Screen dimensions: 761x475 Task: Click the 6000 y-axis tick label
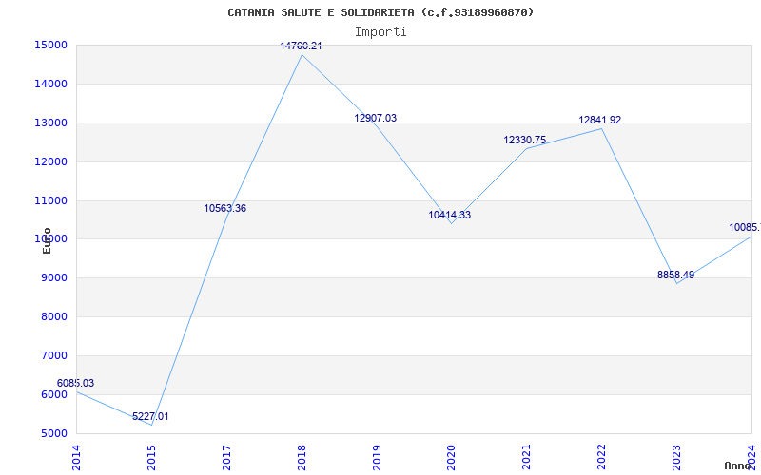tap(53, 394)
